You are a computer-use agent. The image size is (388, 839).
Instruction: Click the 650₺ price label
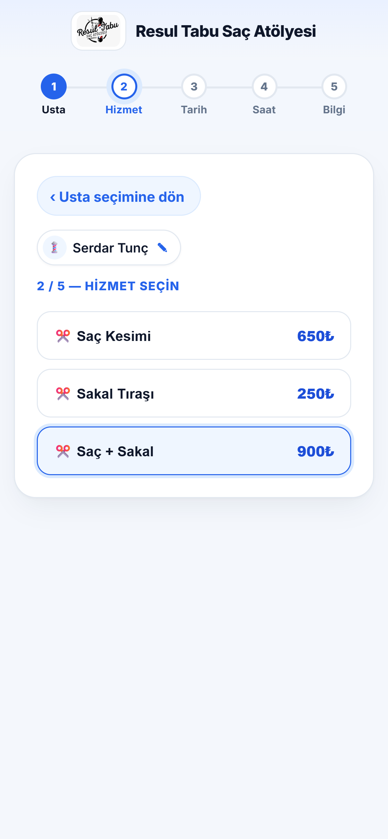[315, 336]
